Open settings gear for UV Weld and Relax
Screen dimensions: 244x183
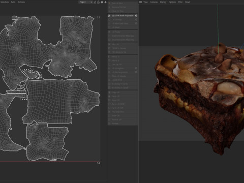point(136,23)
